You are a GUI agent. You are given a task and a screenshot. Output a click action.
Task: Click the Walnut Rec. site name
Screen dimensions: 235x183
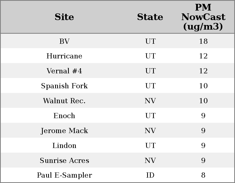tap(64, 101)
